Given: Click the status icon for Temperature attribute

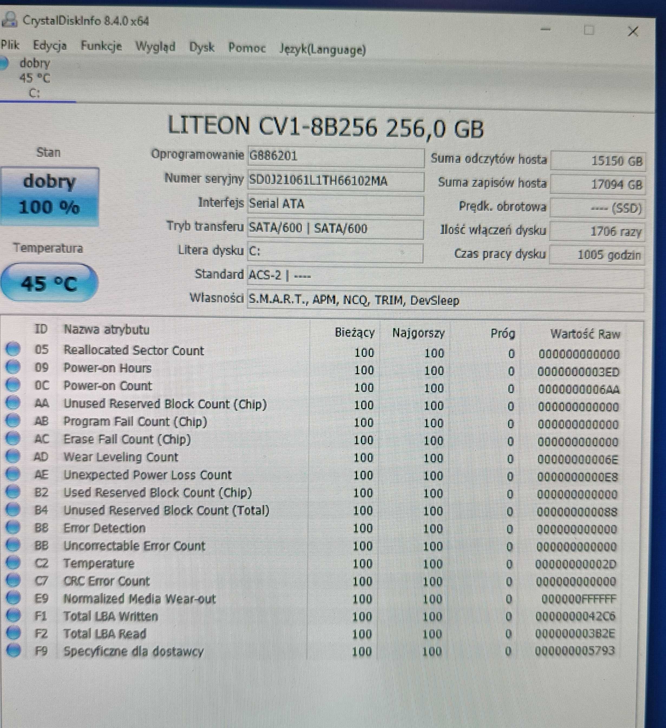Looking at the screenshot, I should pos(13,563).
